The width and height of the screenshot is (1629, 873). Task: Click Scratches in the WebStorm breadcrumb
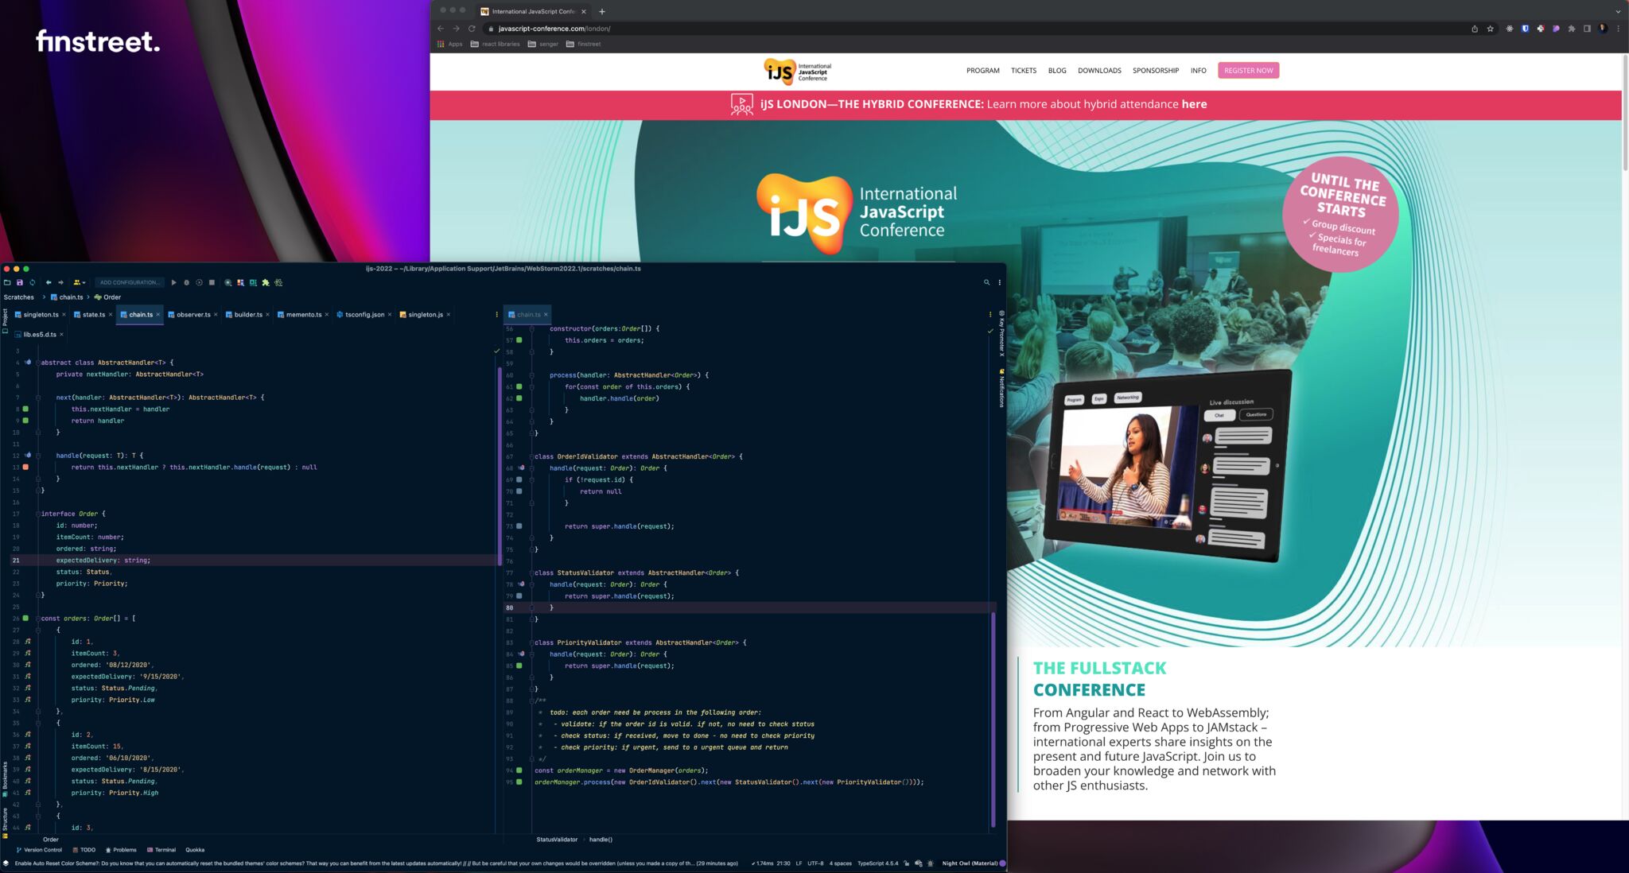click(x=19, y=297)
